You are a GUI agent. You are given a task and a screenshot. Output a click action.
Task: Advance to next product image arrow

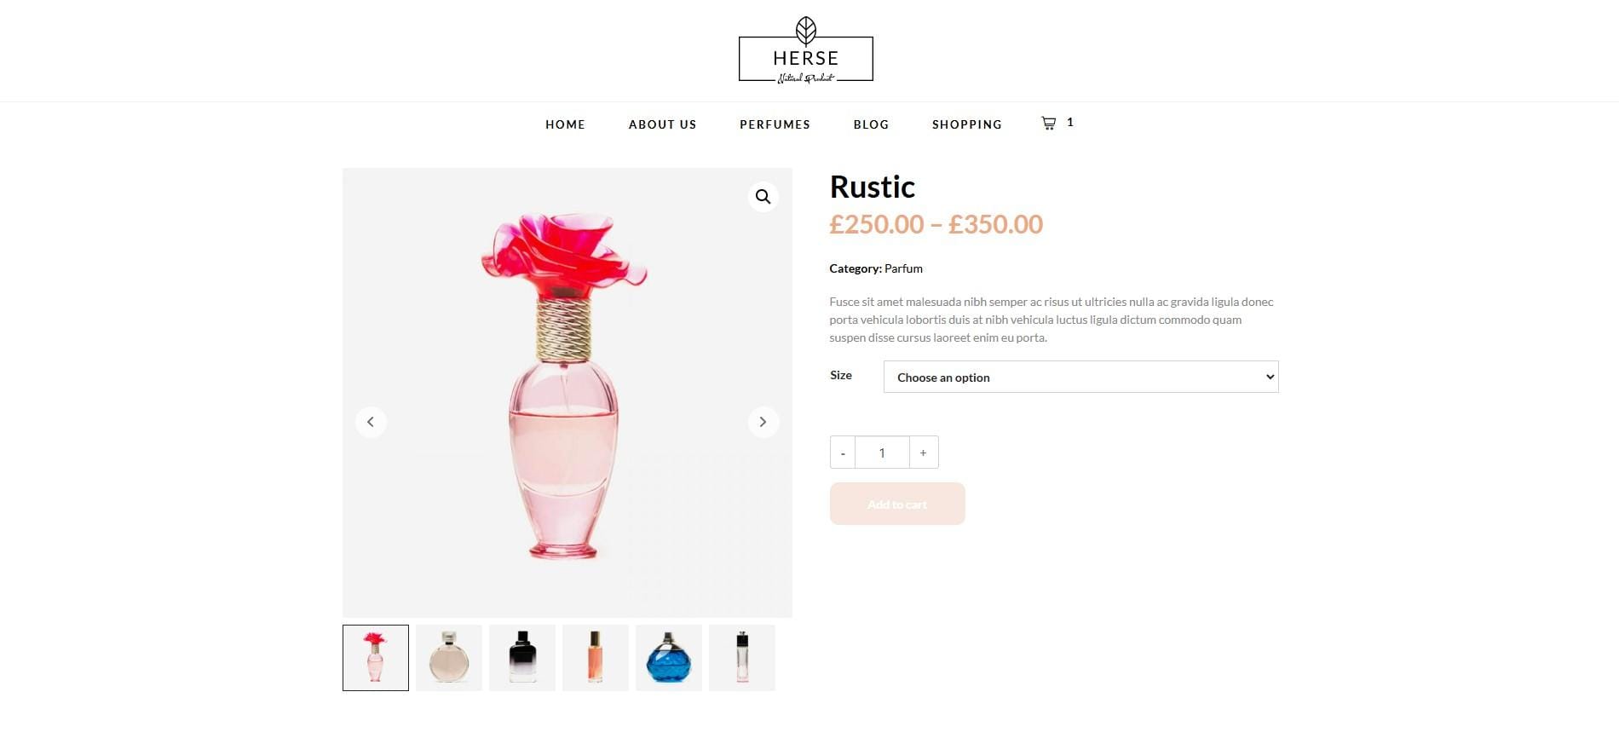[x=763, y=422]
